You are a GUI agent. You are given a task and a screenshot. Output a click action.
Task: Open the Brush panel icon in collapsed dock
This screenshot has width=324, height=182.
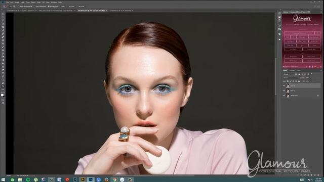[x=279, y=26]
